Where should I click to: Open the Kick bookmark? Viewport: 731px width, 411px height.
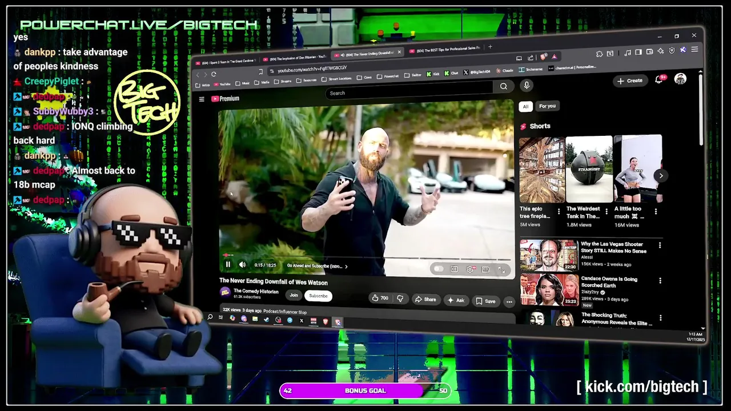(433, 74)
